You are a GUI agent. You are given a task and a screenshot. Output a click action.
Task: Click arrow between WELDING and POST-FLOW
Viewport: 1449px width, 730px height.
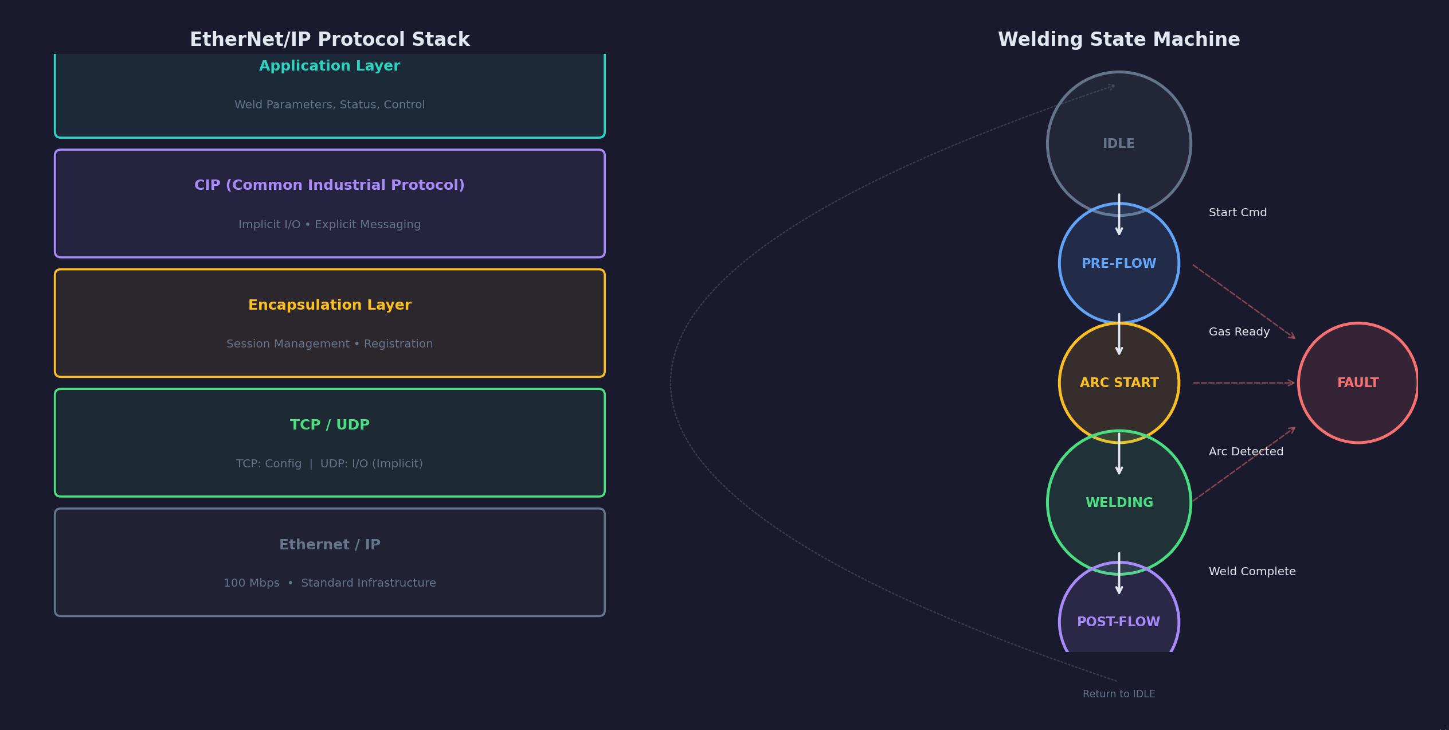coord(1118,573)
